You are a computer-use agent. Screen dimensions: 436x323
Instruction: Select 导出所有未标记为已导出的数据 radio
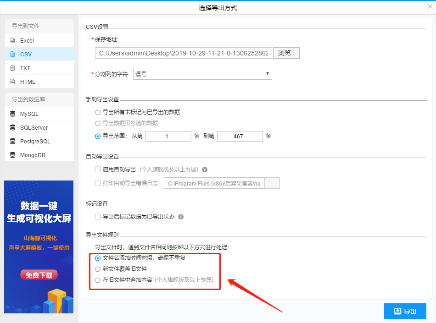point(98,112)
